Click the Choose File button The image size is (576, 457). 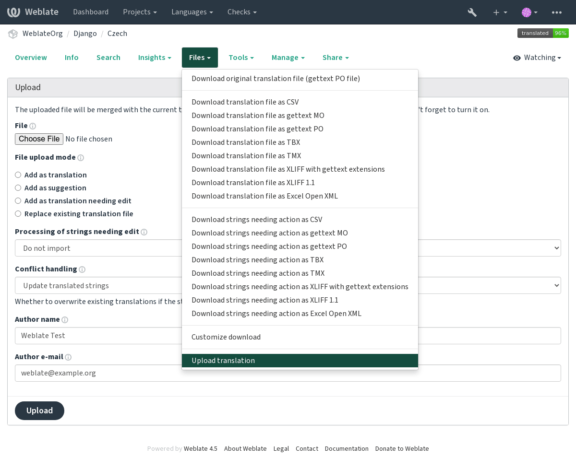click(x=39, y=139)
